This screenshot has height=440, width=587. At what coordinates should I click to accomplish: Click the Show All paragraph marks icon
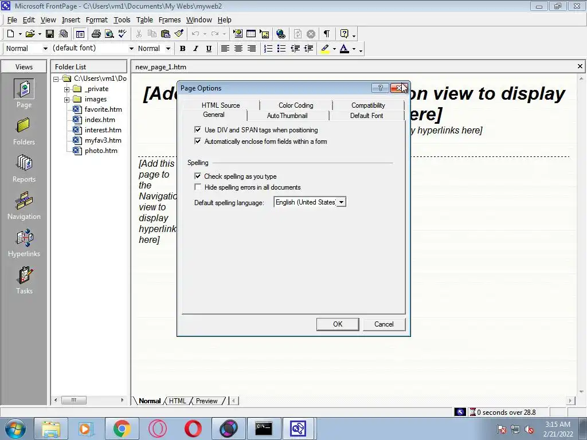pyautogui.click(x=326, y=34)
